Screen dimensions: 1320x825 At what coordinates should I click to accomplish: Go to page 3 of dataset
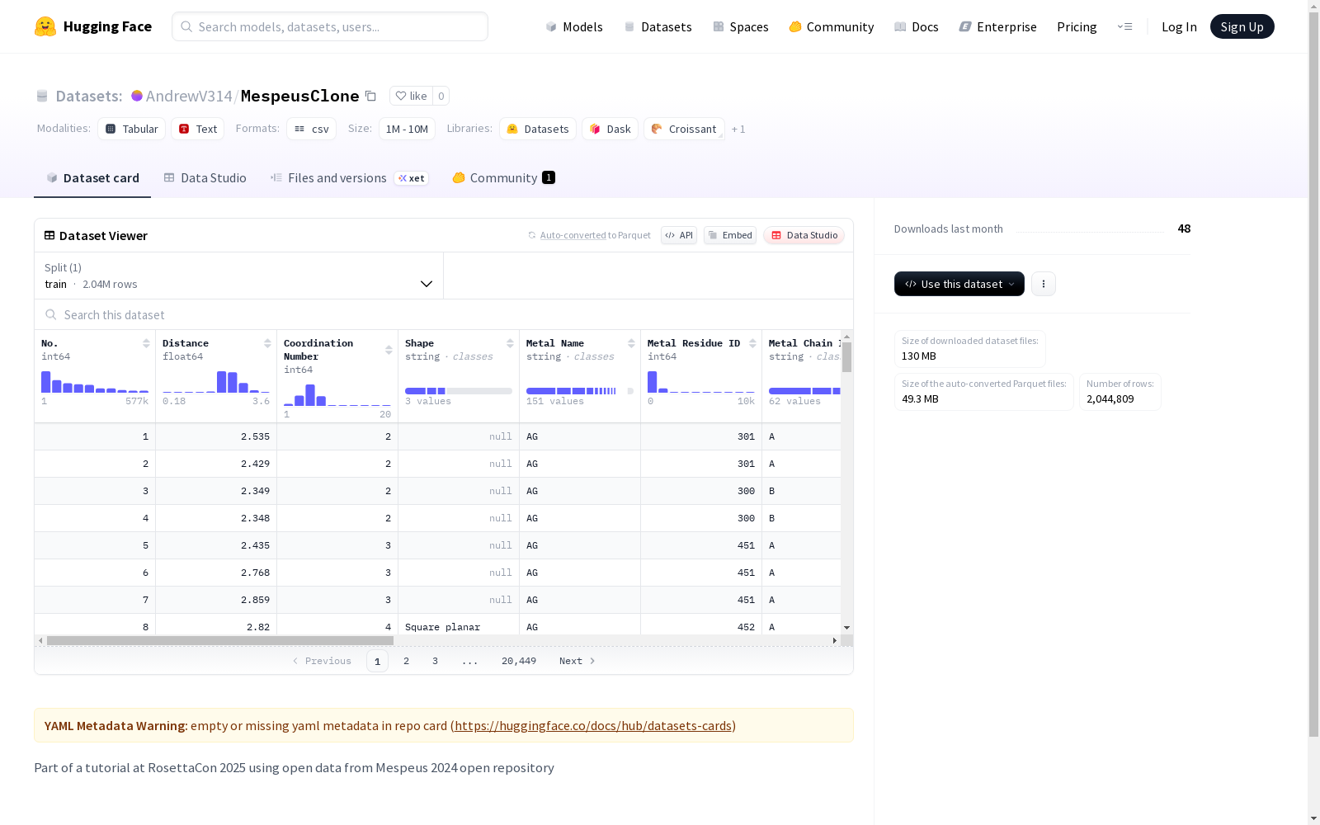[x=435, y=661]
